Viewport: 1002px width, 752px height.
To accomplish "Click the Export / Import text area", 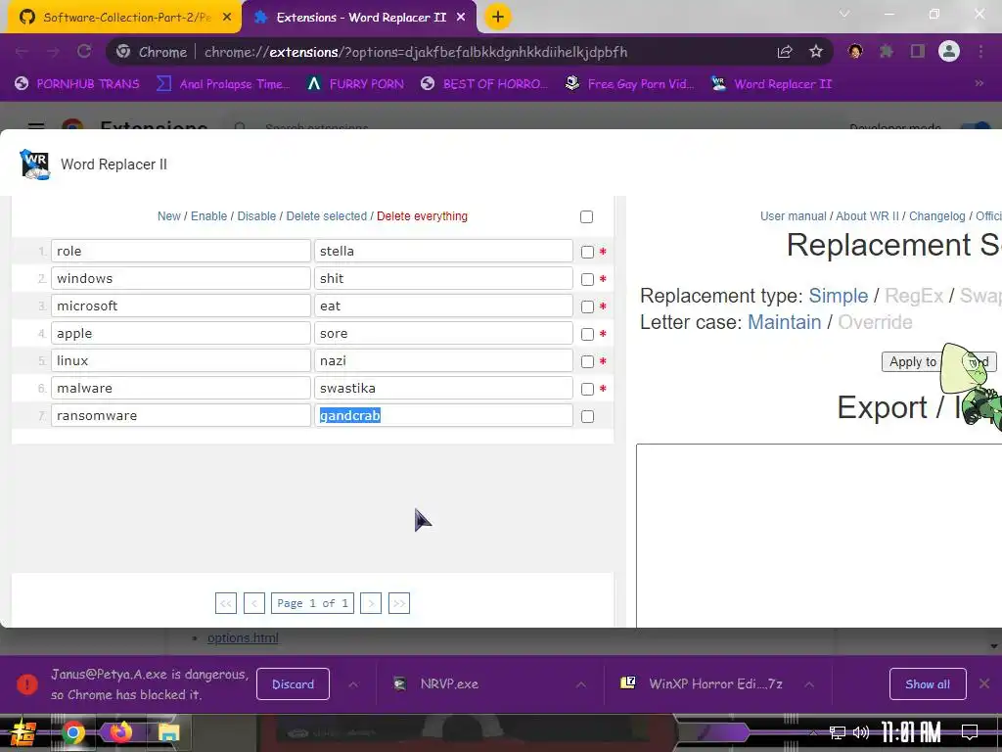I will [x=819, y=536].
